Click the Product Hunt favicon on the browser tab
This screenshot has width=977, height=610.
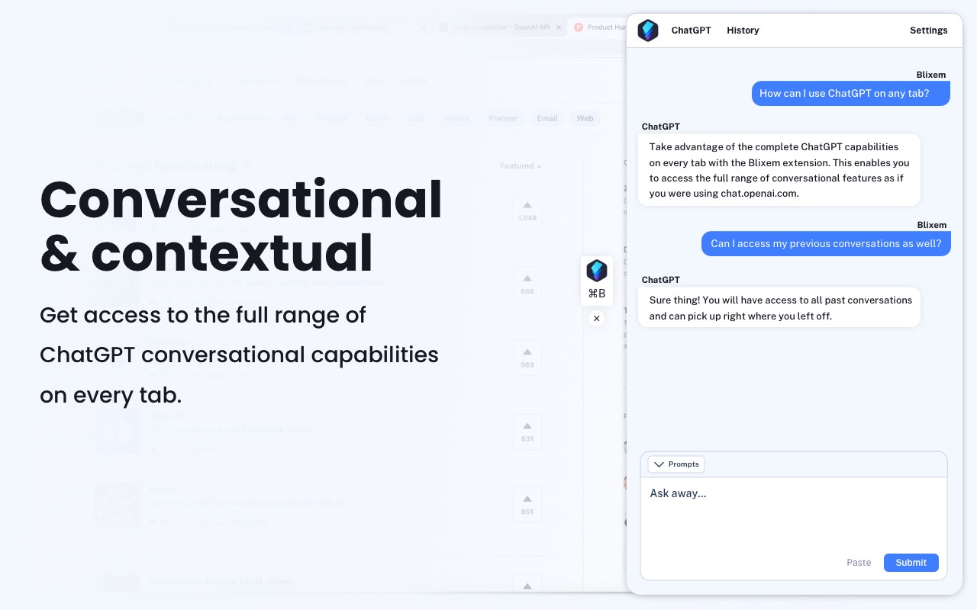tap(579, 27)
